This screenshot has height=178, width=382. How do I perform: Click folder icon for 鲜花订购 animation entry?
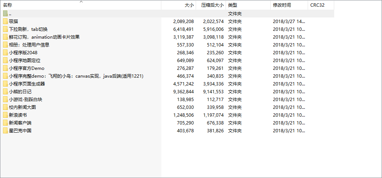5,37
